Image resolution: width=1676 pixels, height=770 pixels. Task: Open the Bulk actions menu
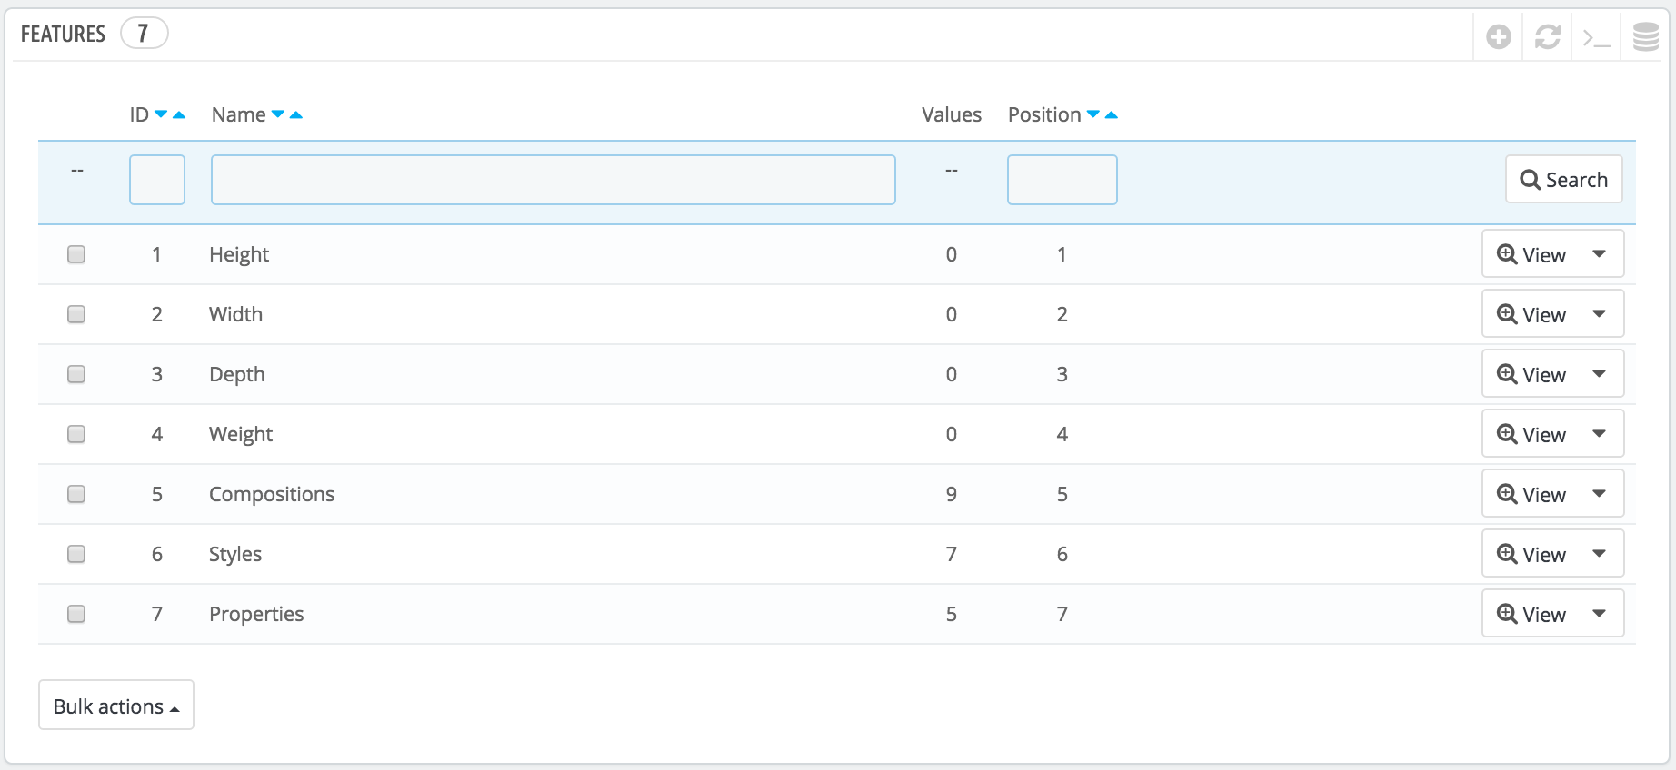tap(116, 706)
